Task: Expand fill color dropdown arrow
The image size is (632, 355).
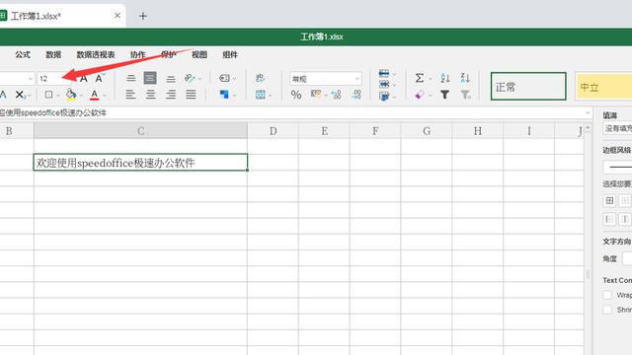Action: point(81,96)
